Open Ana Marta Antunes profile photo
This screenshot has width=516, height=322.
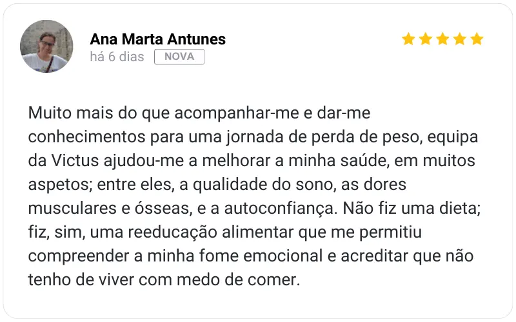[x=46, y=46]
